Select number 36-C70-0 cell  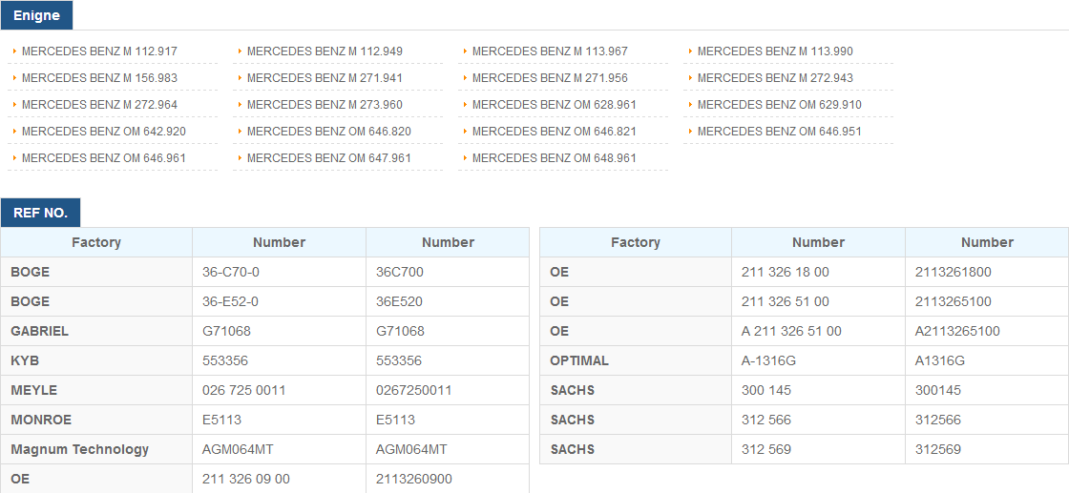pyautogui.click(x=279, y=273)
